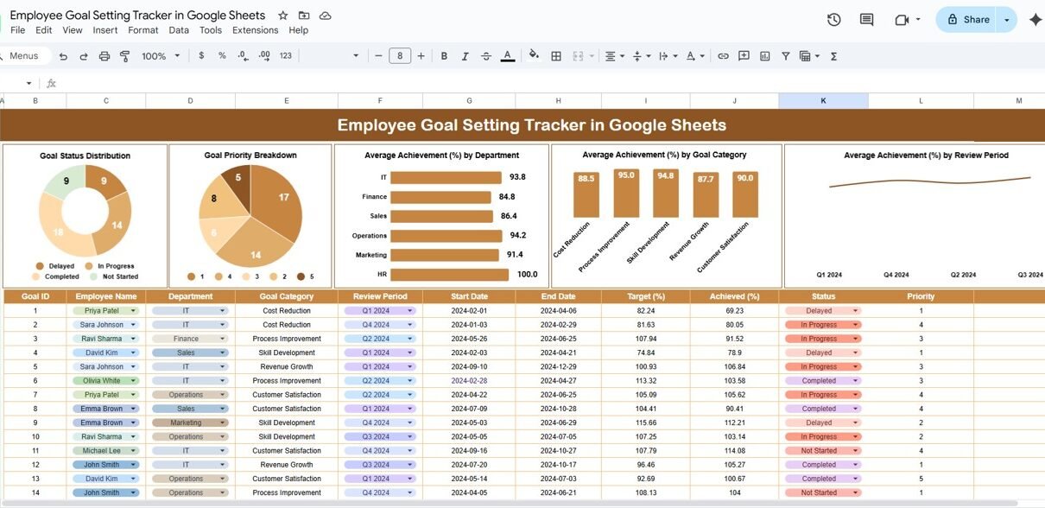Insert a link using the chain icon
Screen dimensions: 1045x508
coord(723,56)
